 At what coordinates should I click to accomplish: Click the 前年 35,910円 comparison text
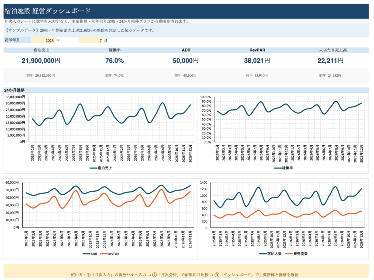257,75
